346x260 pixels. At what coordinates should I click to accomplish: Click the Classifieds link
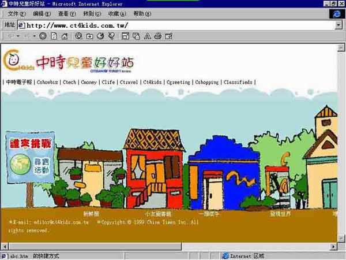[238, 83]
